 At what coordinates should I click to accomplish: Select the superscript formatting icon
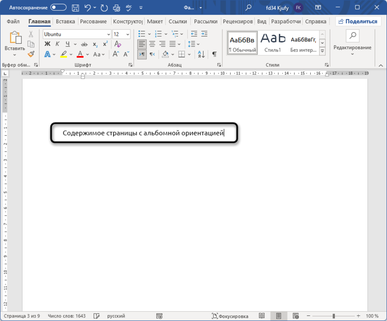pyautogui.click(x=105, y=43)
